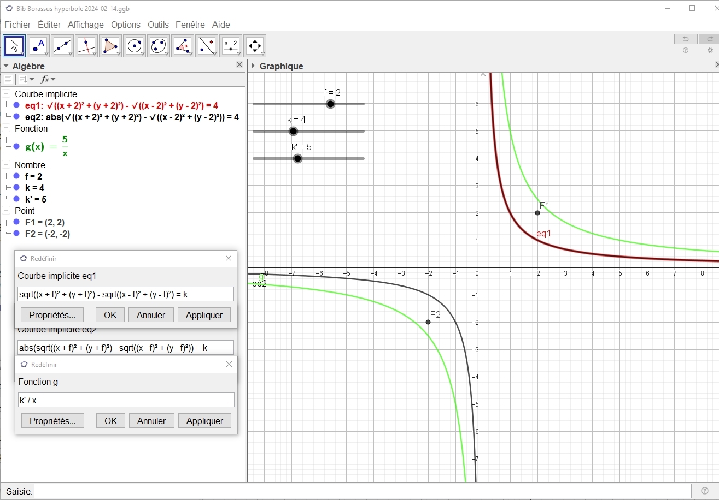Open the Éditer menu
Image resolution: width=719 pixels, height=500 pixels.
click(x=49, y=25)
